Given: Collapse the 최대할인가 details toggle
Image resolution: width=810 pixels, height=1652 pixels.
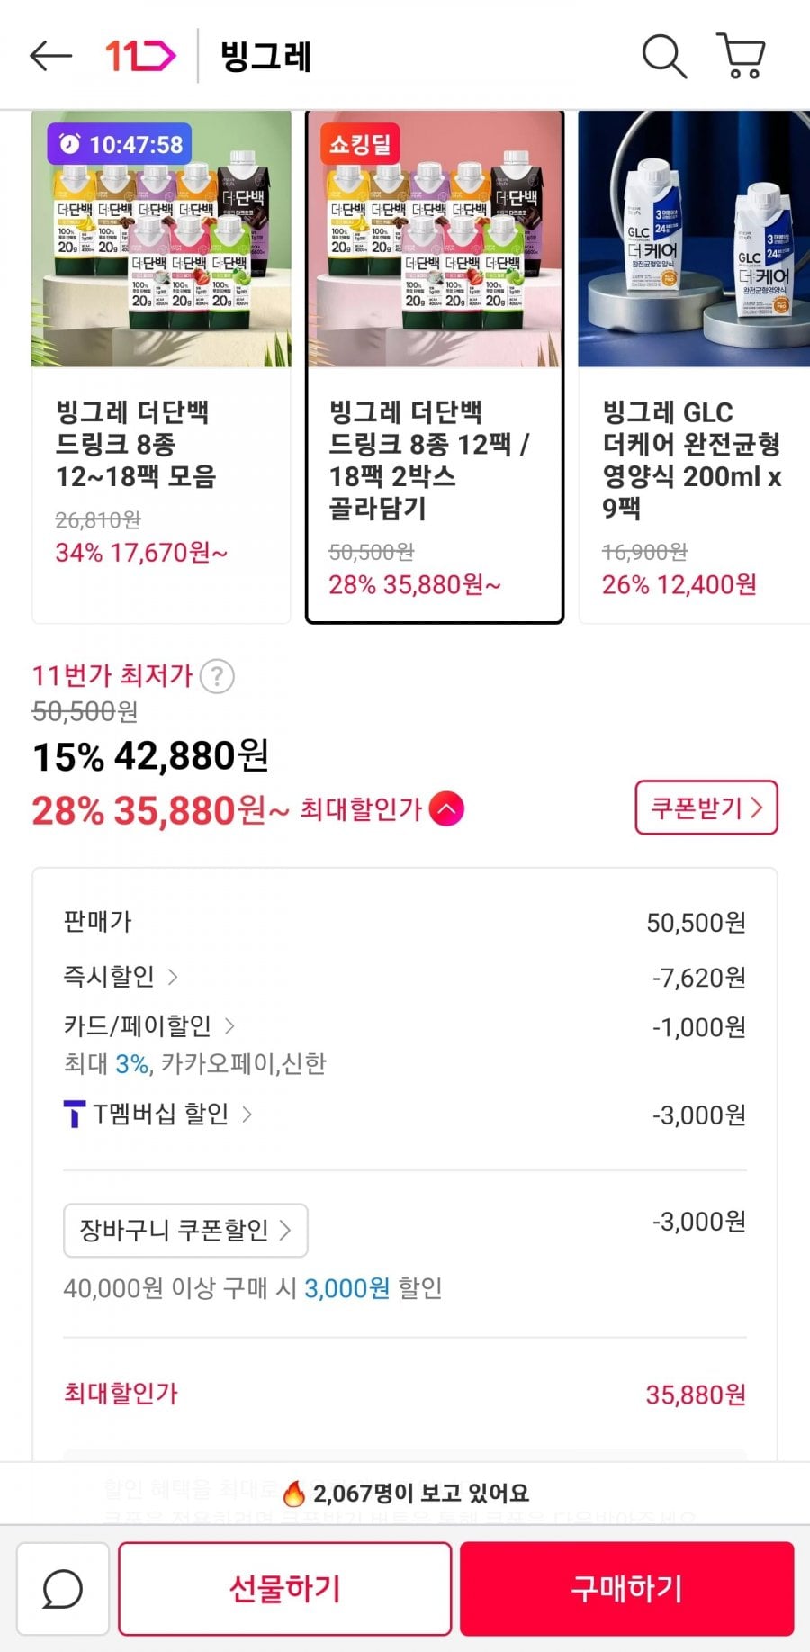Looking at the screenshot, I should 446,808.
